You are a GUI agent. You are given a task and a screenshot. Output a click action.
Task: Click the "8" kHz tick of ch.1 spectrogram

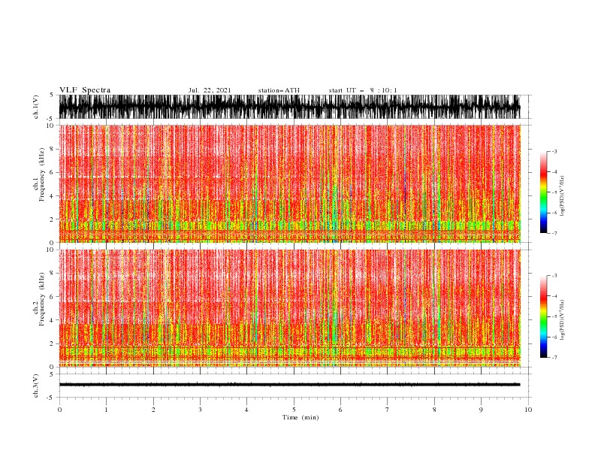pos(52,149)
